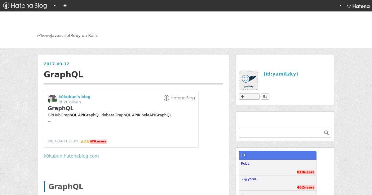
Task: Click the 2017-09-11 21:09 timestamp
Action: point(63,141)
